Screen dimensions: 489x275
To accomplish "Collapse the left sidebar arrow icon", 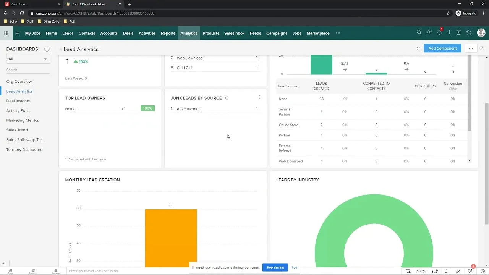I will click(4, 264).
